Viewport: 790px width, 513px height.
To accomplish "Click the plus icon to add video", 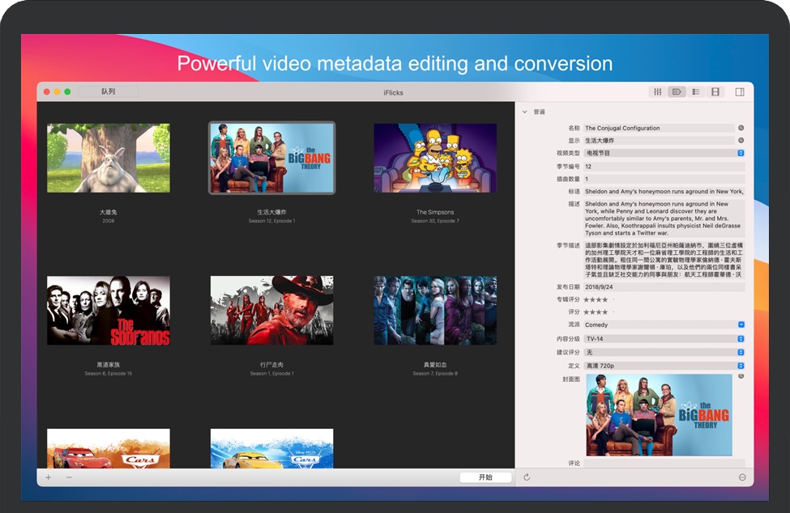I will [49, 477].
